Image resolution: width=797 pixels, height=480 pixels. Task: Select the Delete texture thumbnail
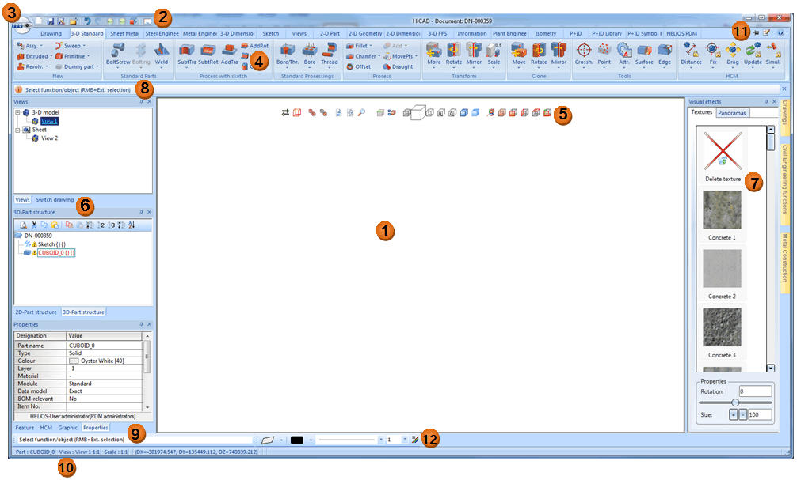(723, 151)
